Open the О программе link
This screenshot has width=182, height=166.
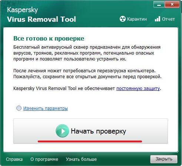44,159
